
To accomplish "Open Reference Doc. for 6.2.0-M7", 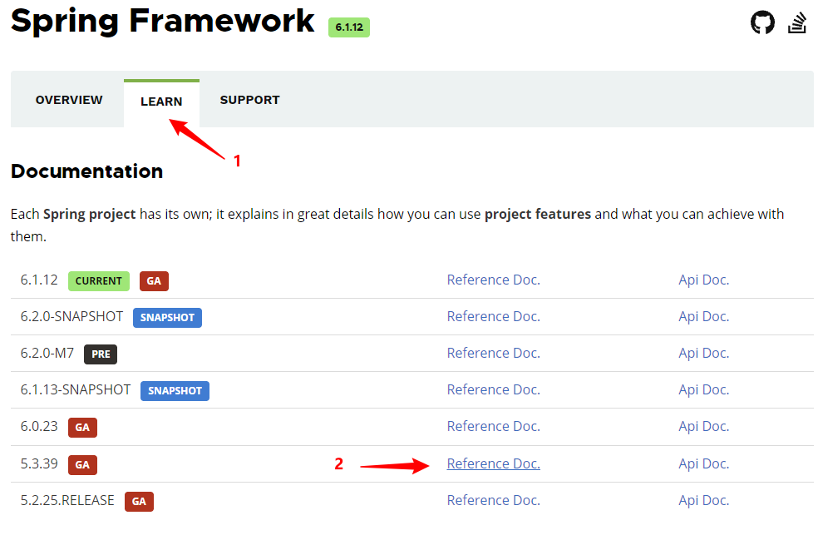I will coord(494,353).
